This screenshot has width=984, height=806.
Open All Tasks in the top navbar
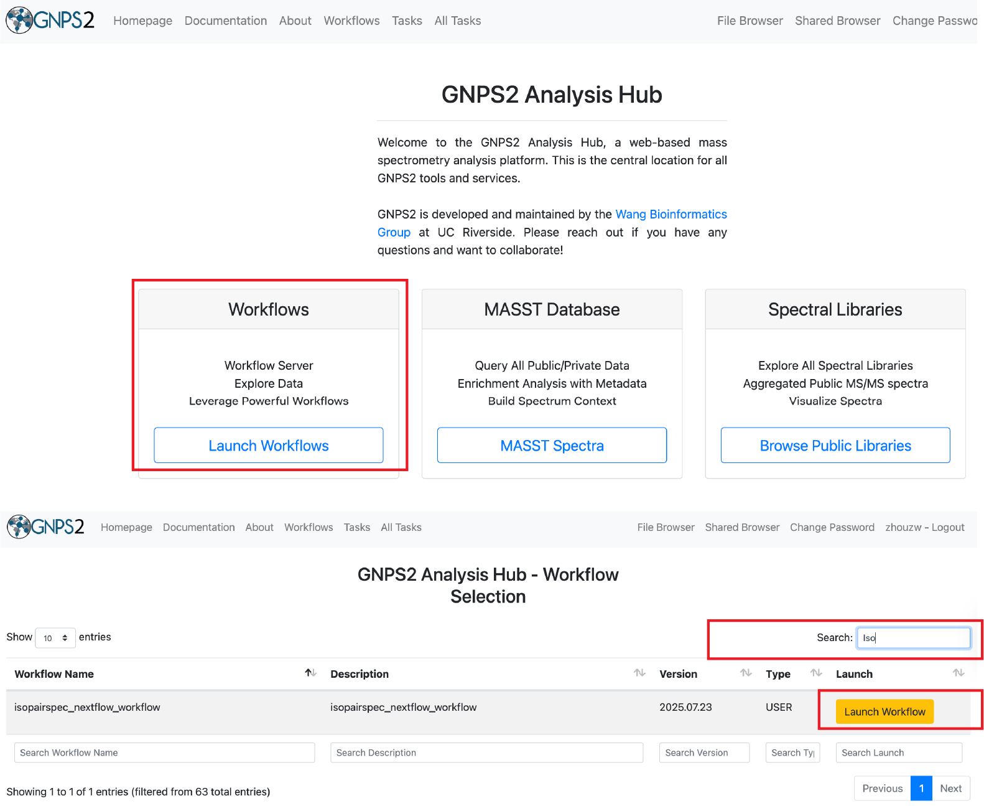tap(458, 21)
